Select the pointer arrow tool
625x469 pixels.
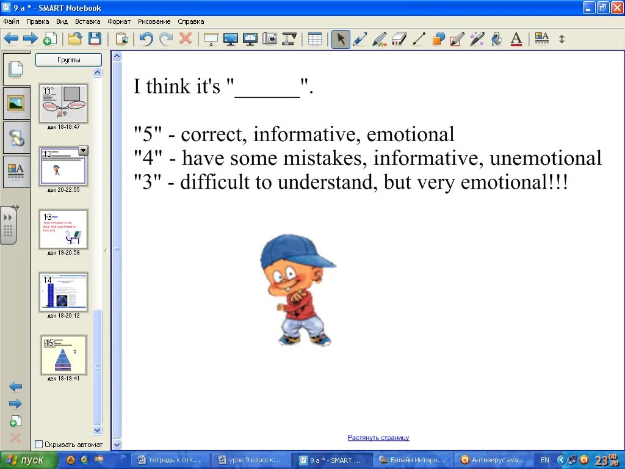pyautogui.click(x=341, y=39)
